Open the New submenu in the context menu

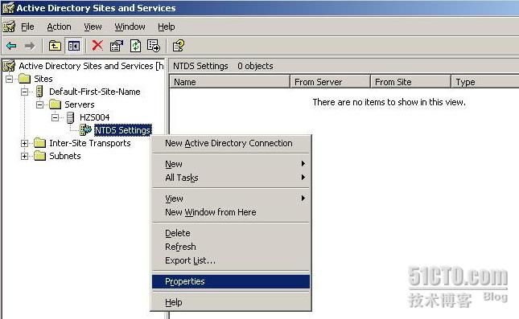coord(231,164)
